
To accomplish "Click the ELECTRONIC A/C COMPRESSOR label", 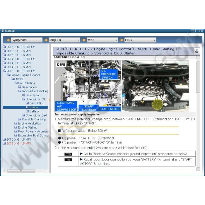I will (x=66, y=106).
